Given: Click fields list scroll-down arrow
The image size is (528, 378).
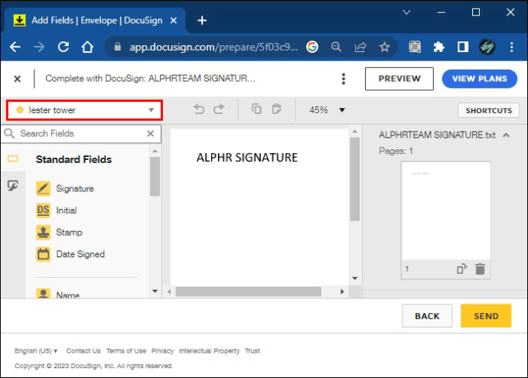Looking at the screenshot, I should [155, 292].
